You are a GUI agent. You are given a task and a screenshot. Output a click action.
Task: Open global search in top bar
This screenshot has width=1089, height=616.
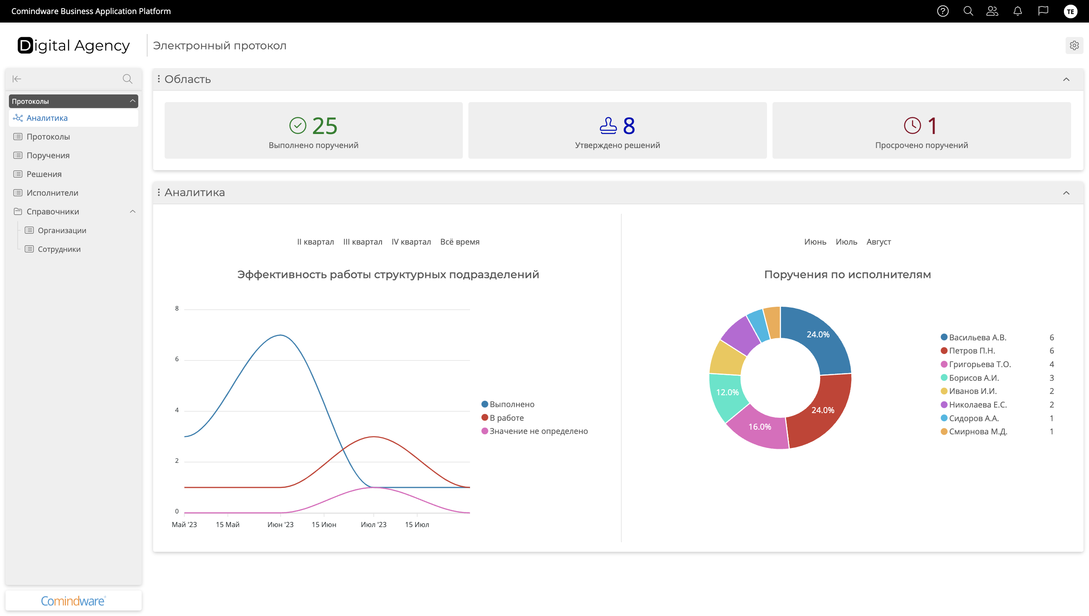click(968, 11)
